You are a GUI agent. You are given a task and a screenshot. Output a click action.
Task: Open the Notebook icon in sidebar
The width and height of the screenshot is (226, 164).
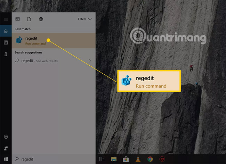6,42
